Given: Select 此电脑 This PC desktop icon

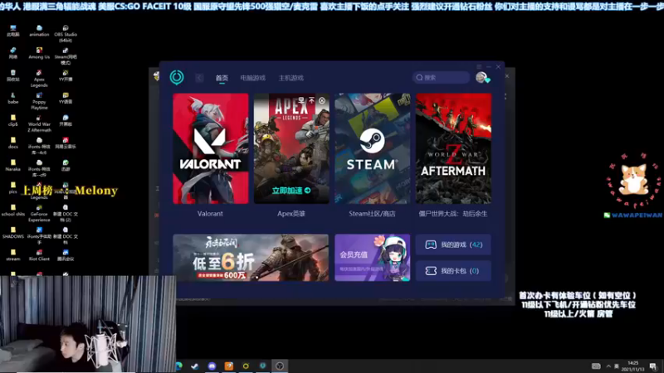Looking at the screenshot, I should pos(12,31).
